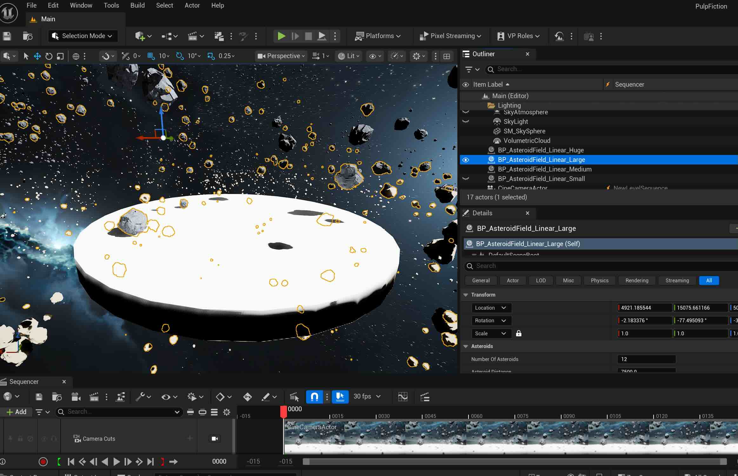Click the viewport layout grid icon

click(x=447, y=56)
